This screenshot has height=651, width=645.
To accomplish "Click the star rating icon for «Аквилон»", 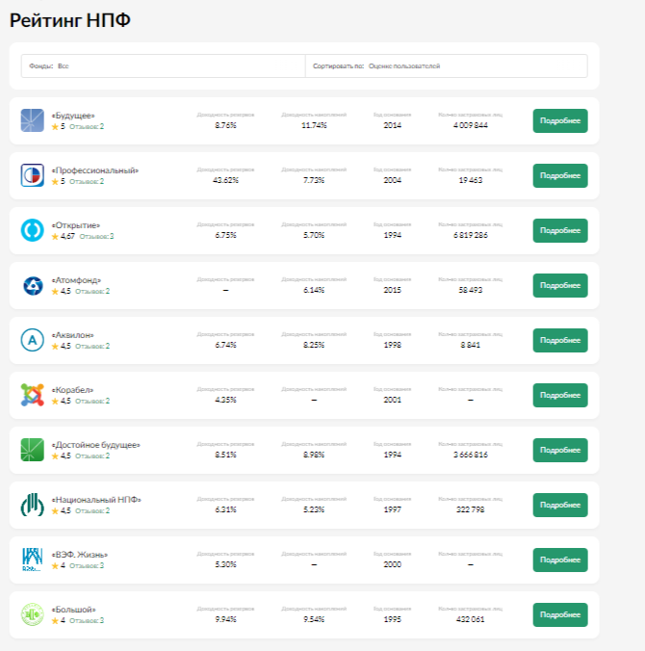I will click(55, 346).
